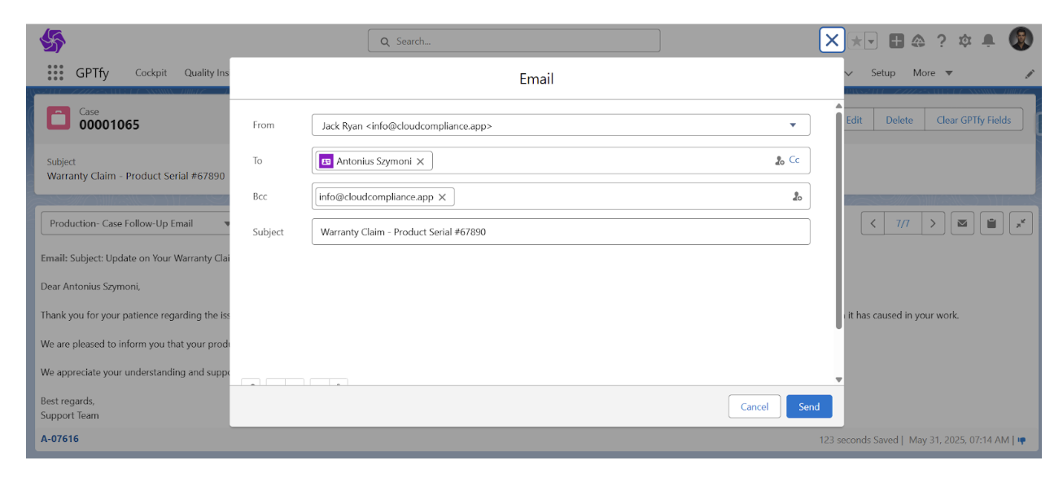Screen dimensions: 1063x500
Task: Expand the More navigation menu
Action: pyautogui.click(x=932, y=72)
